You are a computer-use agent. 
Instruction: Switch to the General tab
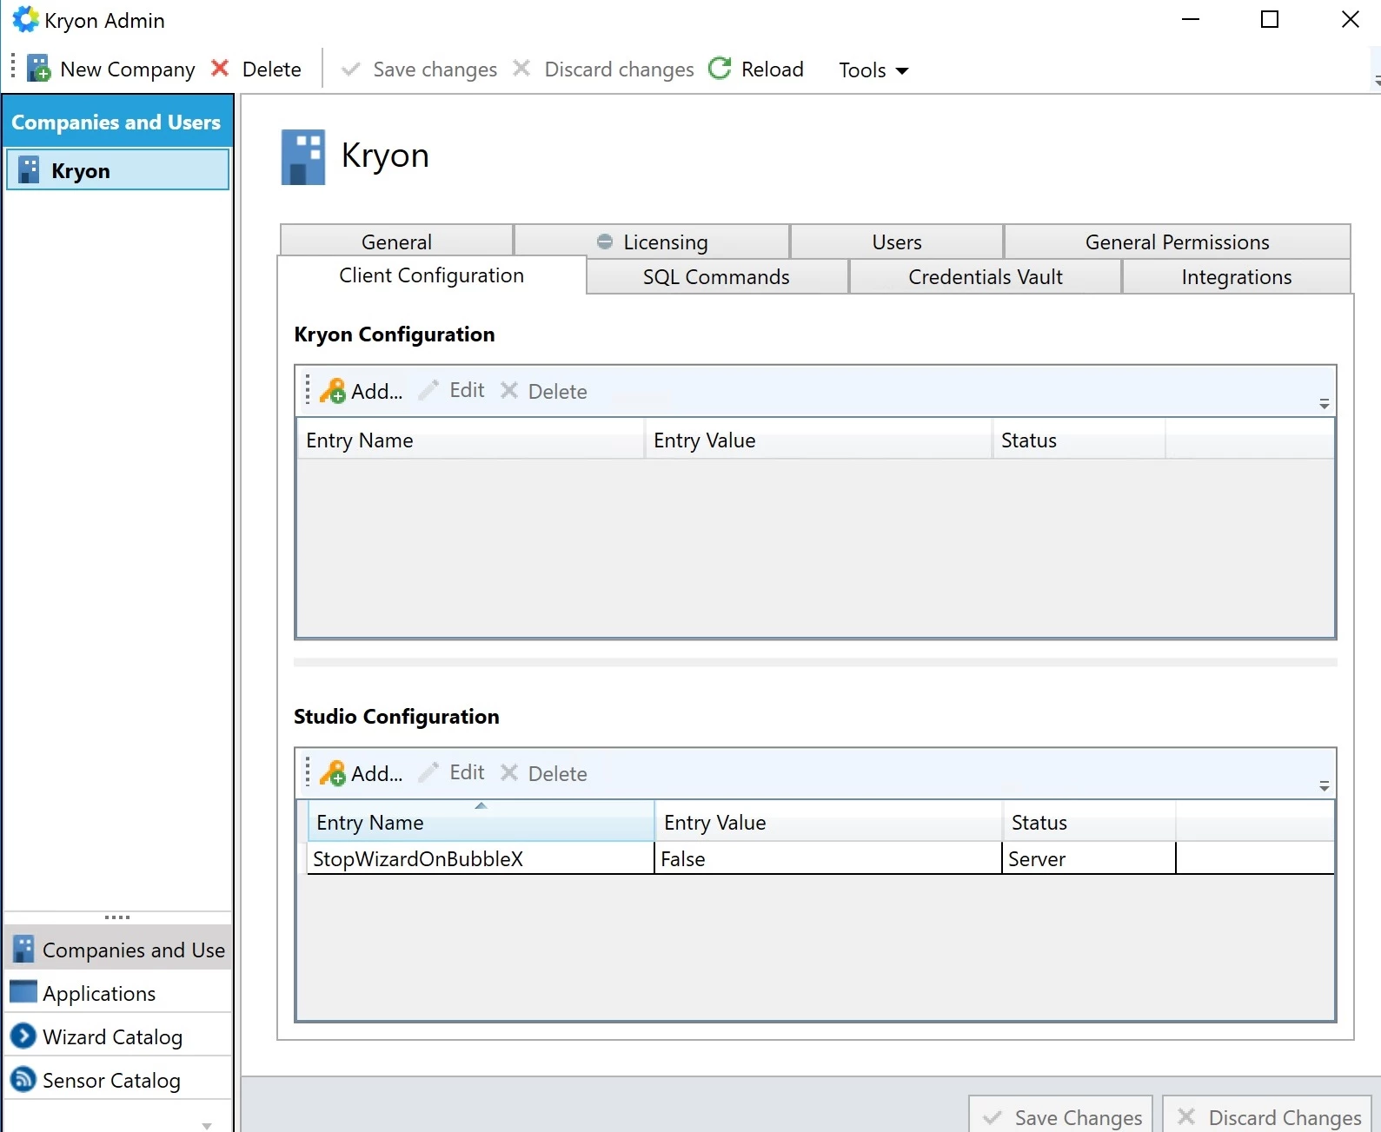(396, 242)
